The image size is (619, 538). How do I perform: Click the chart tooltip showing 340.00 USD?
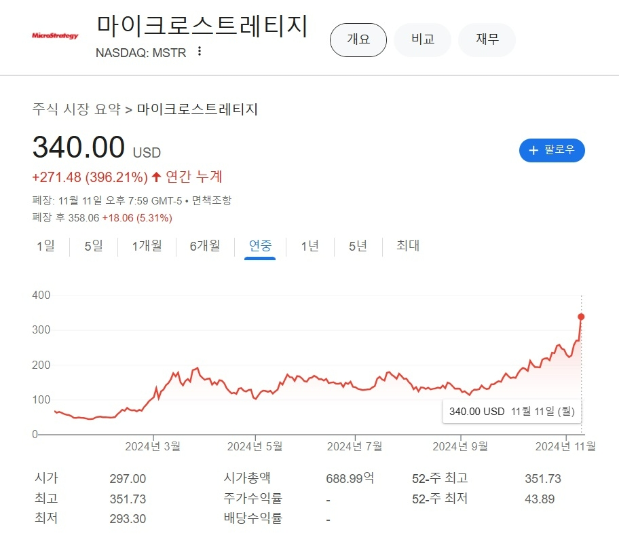click(x=512, y=412)
